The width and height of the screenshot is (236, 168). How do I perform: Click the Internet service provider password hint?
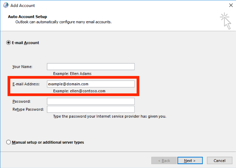[110, 116]
